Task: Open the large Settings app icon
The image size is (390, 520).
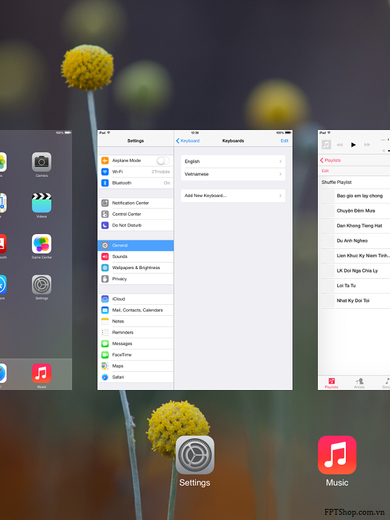Action: [x=194, y=454]
